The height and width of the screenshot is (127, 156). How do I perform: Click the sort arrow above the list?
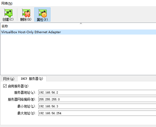point(81,24)
